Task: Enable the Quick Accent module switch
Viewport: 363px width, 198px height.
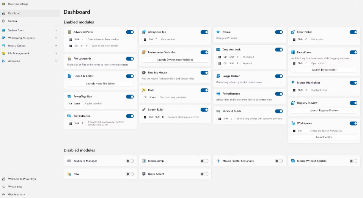Action: pos(204,174)
